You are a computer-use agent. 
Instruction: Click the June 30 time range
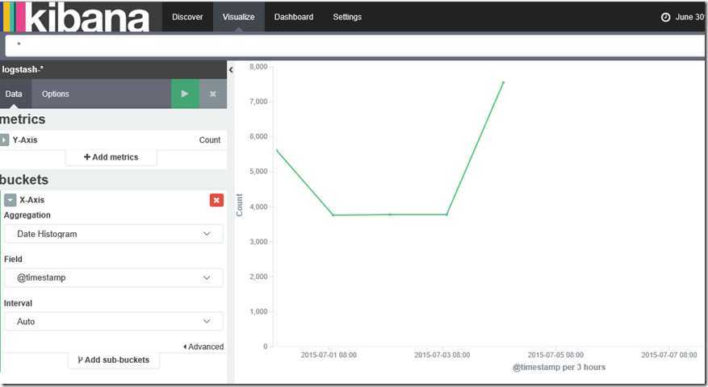(x=690, y=17)
